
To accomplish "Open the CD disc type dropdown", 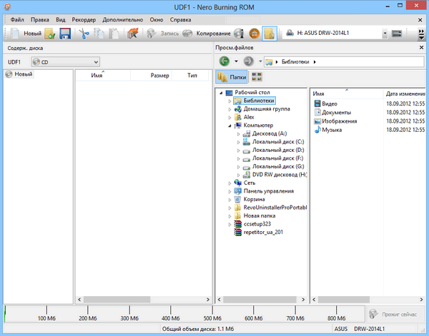I will (x=64, y=62).
